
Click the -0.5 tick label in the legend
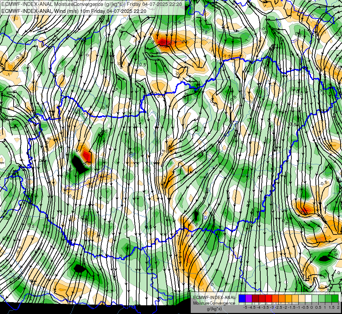coord(305,307)
